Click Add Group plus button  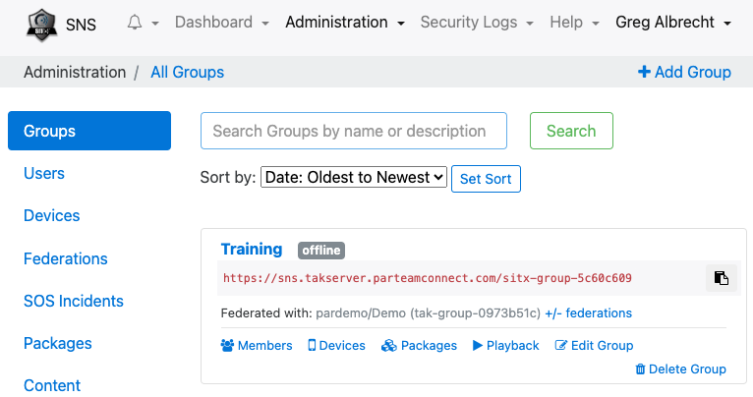[x=684, y=72]
